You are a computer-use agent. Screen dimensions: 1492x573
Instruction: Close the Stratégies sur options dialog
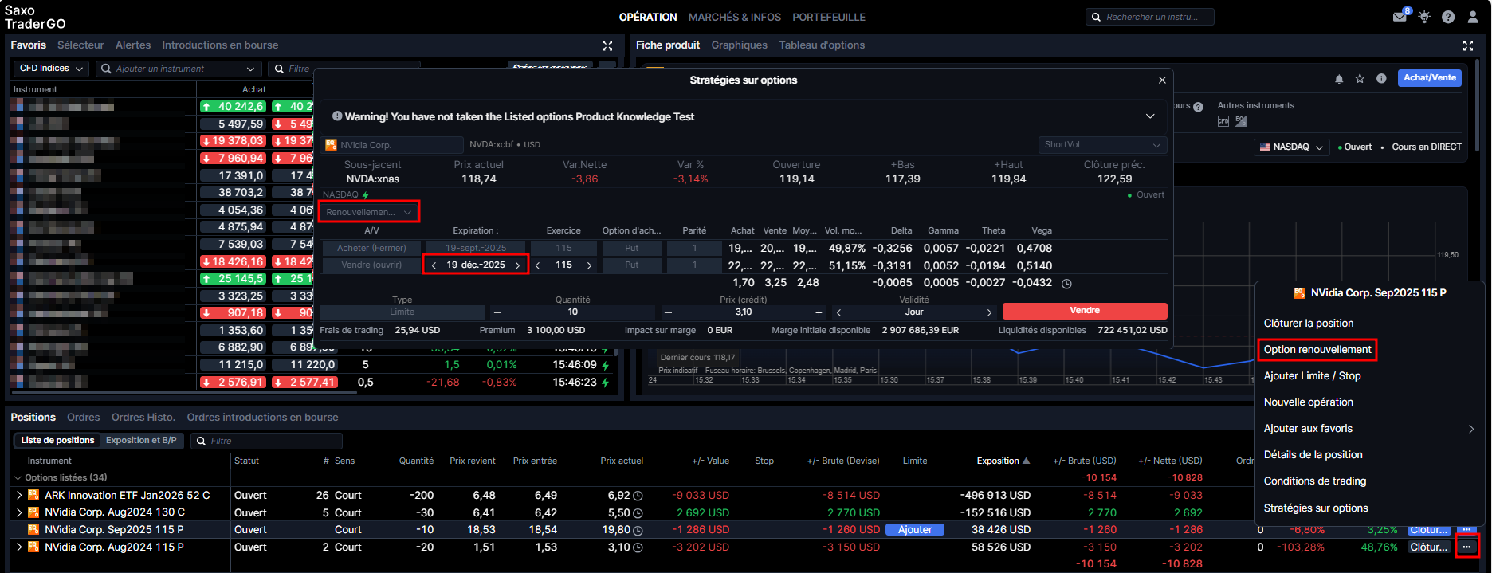point(1162,80)
